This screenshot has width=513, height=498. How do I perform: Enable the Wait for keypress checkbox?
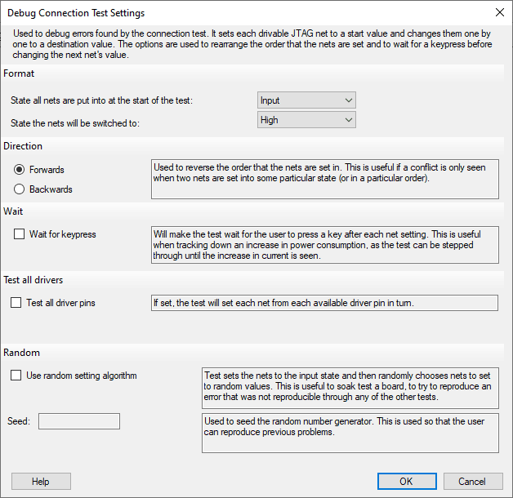tap(19, 234)
